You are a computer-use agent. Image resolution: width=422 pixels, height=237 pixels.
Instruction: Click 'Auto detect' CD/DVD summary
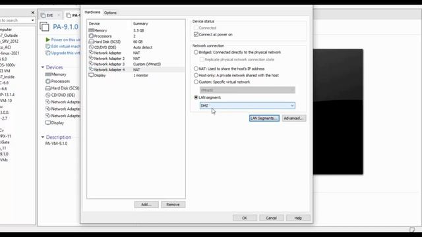(x=142, y=47)
